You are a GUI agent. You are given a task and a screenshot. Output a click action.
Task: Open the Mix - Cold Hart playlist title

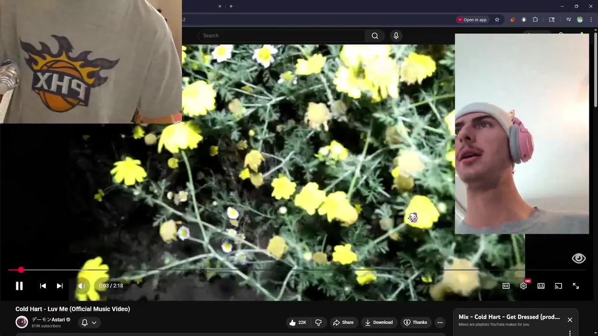[x=509, y=317]
